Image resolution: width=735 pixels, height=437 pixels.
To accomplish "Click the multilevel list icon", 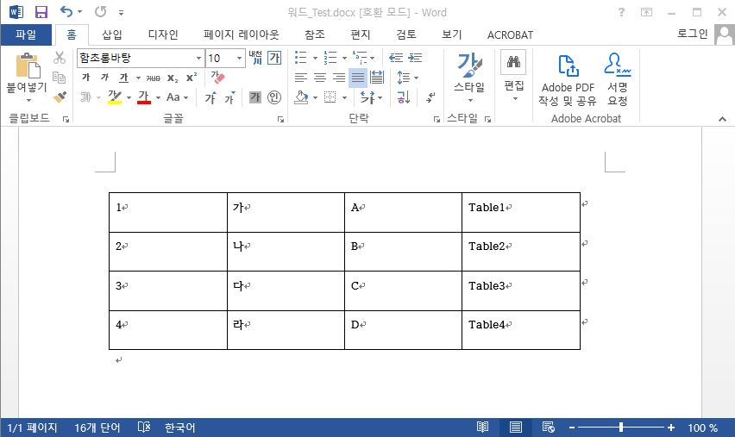I will pos(360,58).
